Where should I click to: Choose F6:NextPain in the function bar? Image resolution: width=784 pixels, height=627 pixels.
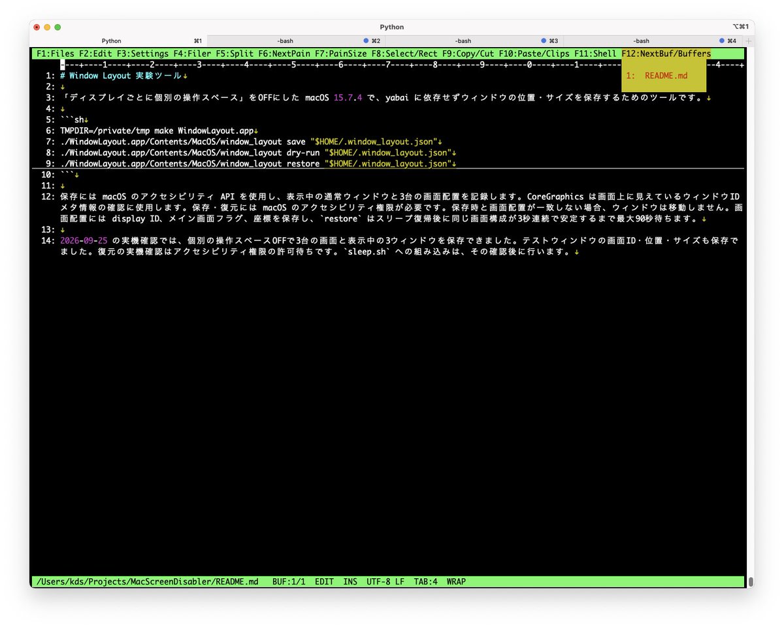coord(285,54)
